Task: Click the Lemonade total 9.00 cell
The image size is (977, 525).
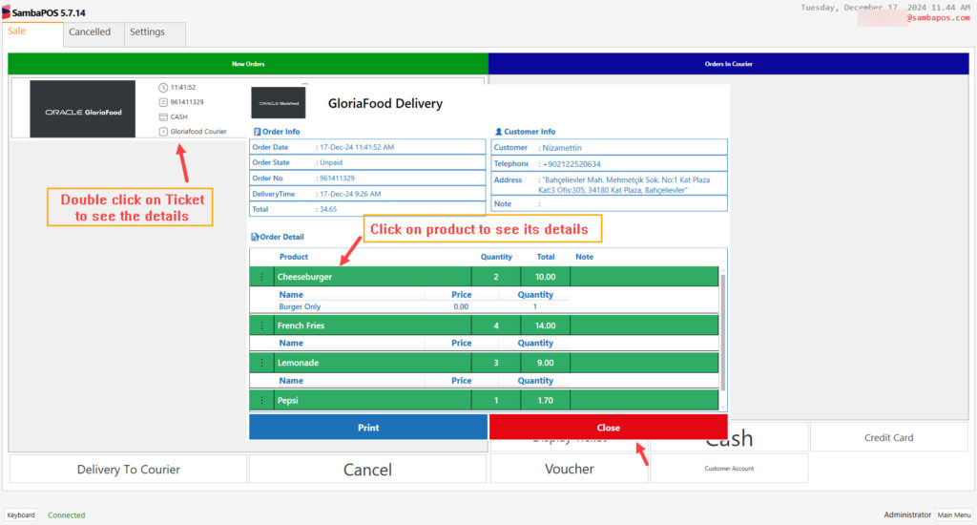Action: pyautogui.click(x=545, y=363)
